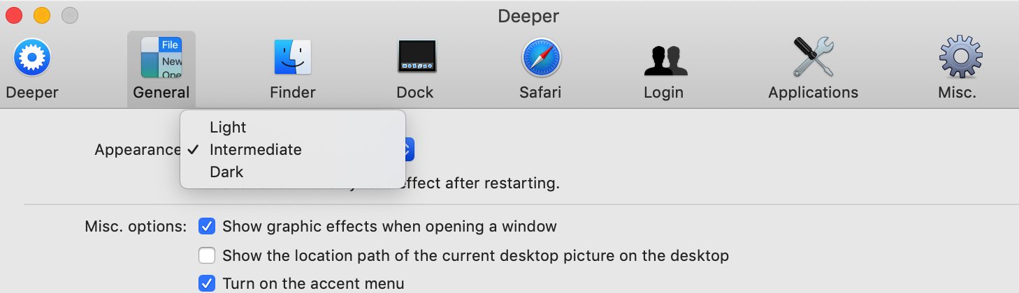Open the Deeper gear icon pane
The image size is (1019, 293).
coord(32,58)
